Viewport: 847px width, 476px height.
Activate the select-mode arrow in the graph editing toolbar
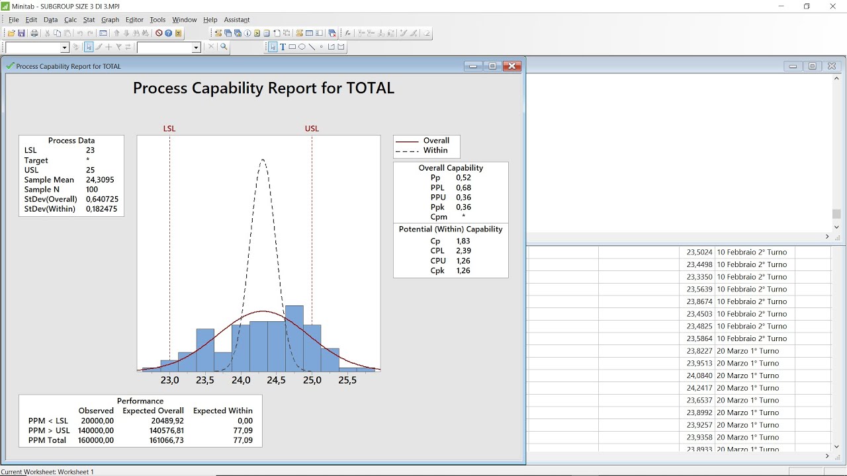pyautogui.click(x=89, y=47)
